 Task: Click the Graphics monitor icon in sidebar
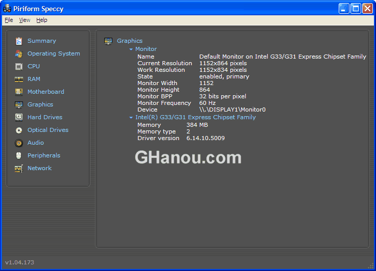pyautogui.click(x=19, y=104)
